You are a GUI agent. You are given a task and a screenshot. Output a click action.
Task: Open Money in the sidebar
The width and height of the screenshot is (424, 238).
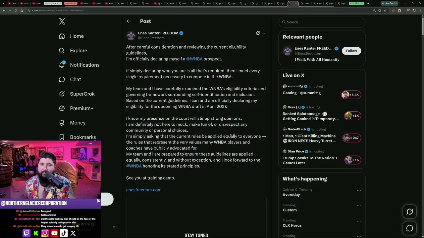[x=72, y=123]
